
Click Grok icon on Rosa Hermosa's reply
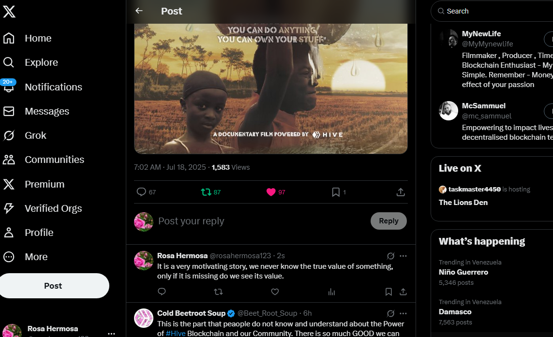point(390,256)
